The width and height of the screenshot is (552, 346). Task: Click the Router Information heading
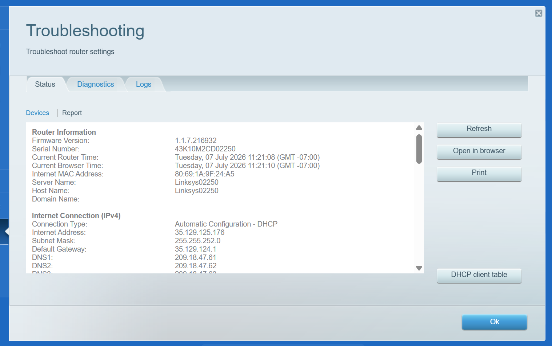tap(64, 132)
